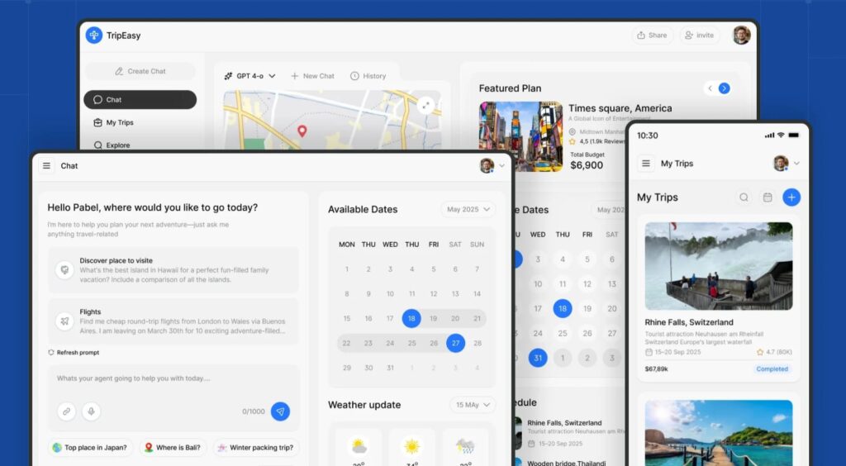846x466 pixels.
Task: Click the Share button
Action: tap(651, 36)
